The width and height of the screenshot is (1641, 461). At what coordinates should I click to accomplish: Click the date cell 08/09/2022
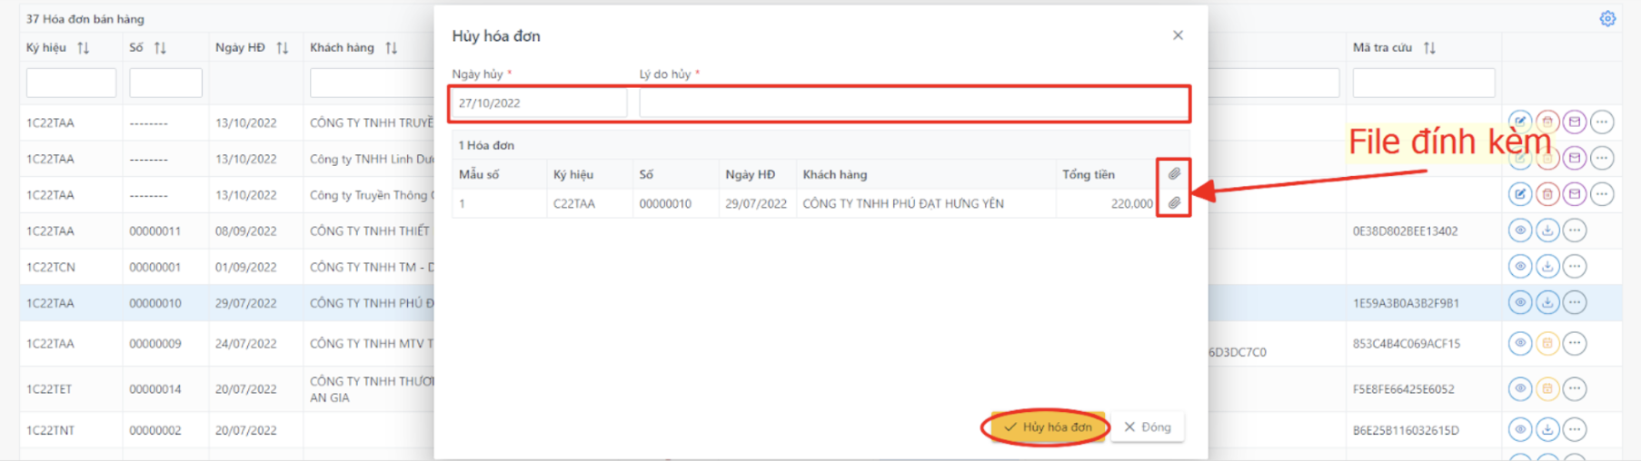(x=246, y=230)
